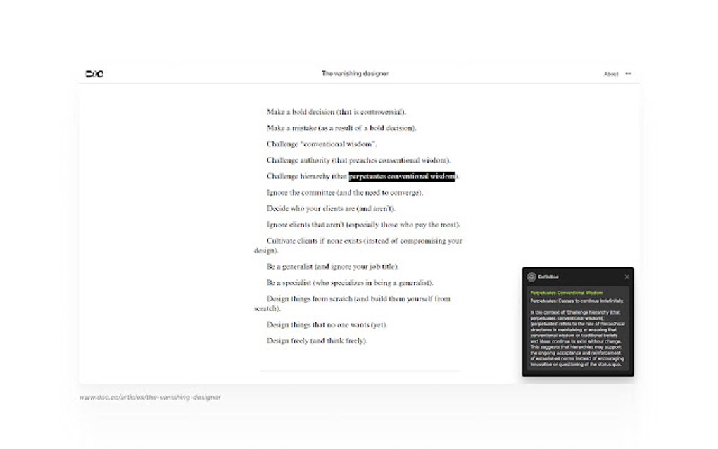This screenshot has width=718, height=449.
Task: Open the three-dot menu next to About
Action: [628, 74]
